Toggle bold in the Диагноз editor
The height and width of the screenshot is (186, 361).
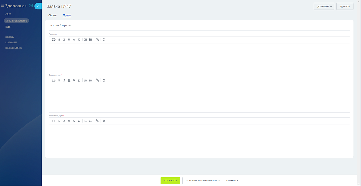tap(59, 40)
